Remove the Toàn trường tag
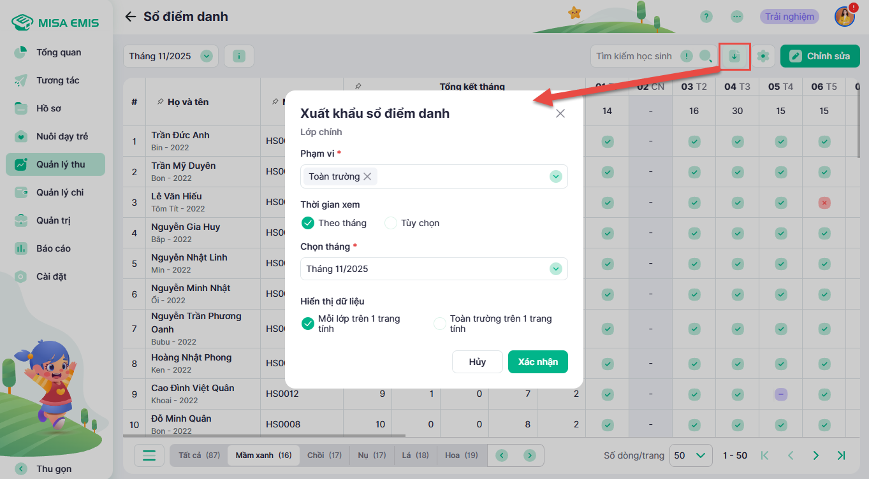Screen dimensions: 869x479 coord(367,176)
